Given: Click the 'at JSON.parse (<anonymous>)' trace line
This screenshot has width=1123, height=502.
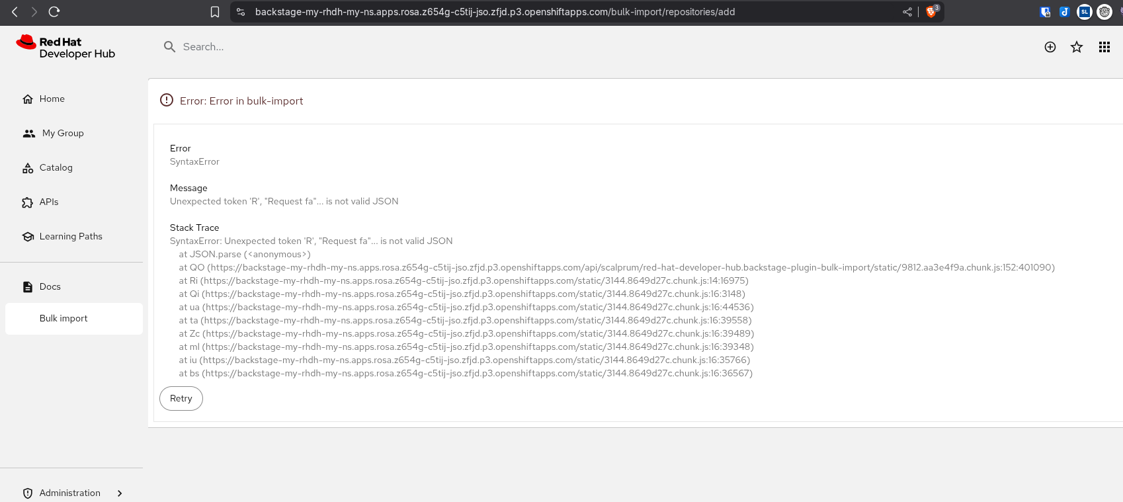Looking at the screenshot, I should pyautogui.click(x=245, y=254).
